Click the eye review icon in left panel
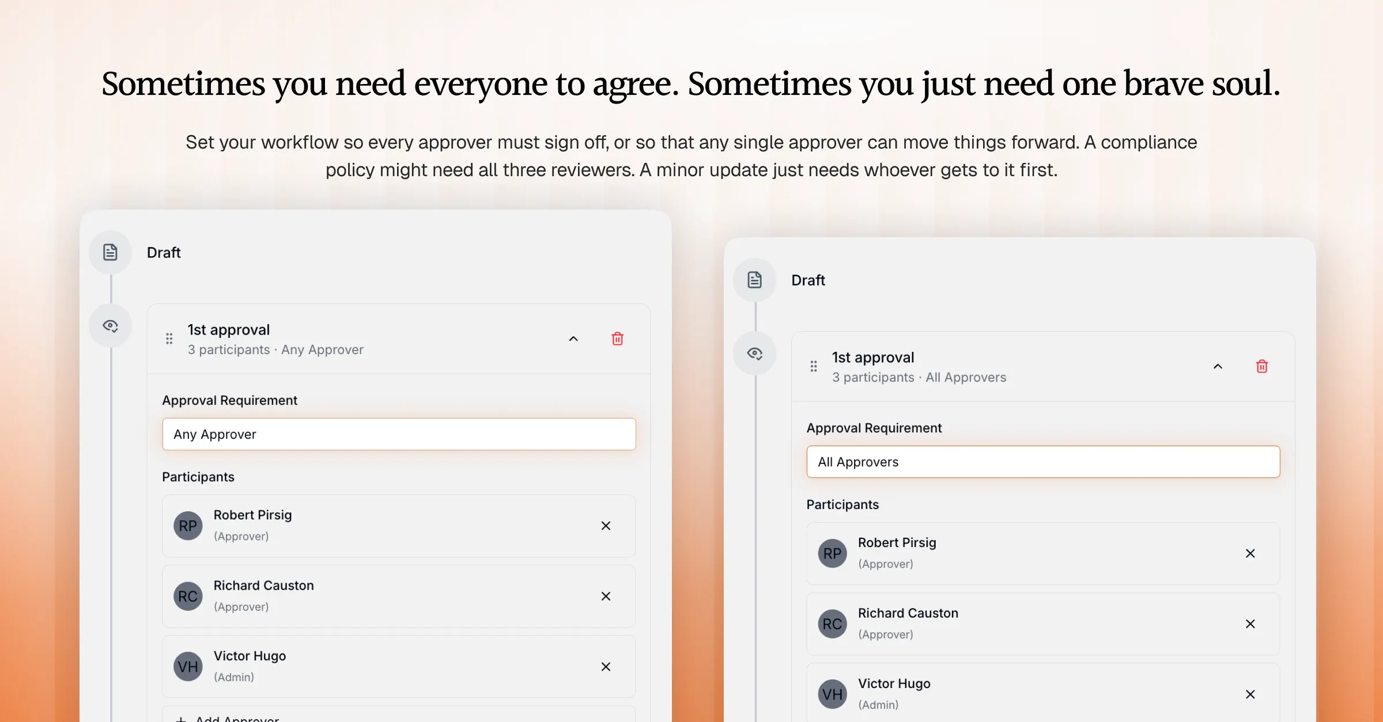 (x=110, y=326)
